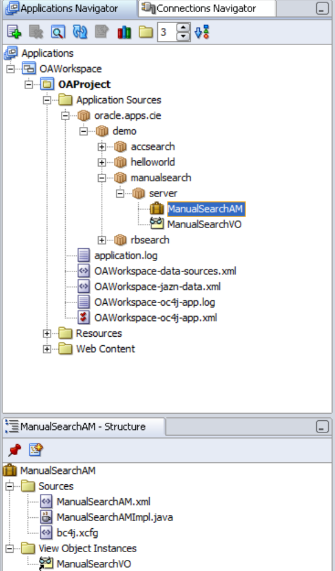This screenshot has width=335, height=571.
Task: Click the red pushpin freeze icon
Action: (15, 450)
